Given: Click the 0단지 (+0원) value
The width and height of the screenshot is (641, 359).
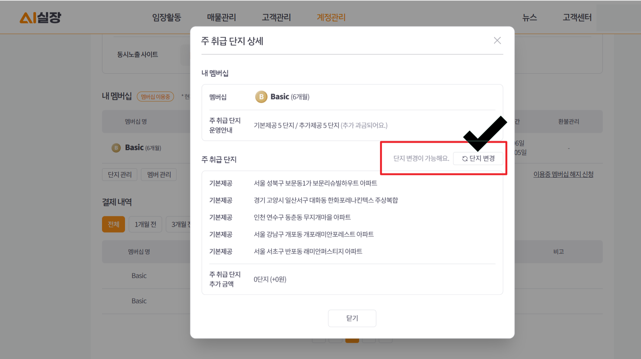Looking at the screenshot, I should pos(270,279).
